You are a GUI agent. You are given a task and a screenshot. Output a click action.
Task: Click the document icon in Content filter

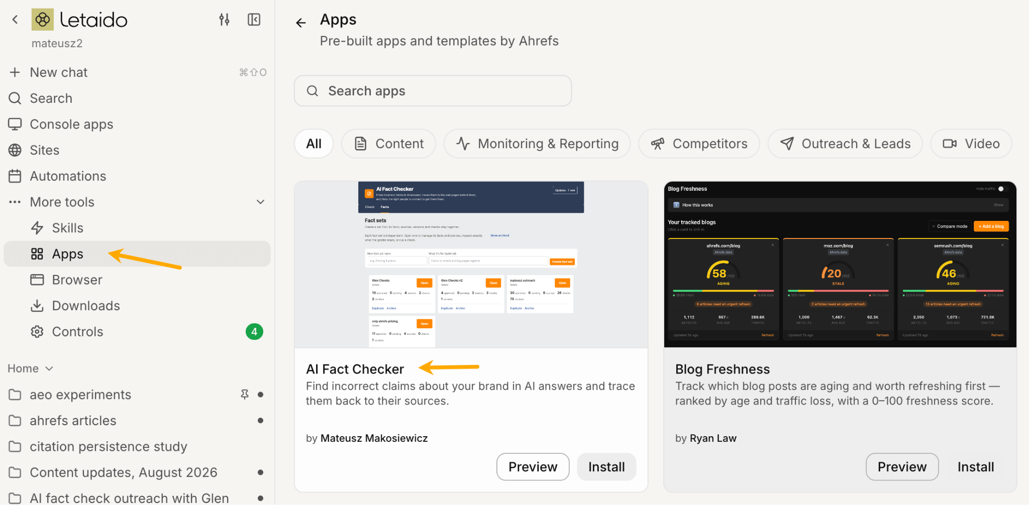361,144
